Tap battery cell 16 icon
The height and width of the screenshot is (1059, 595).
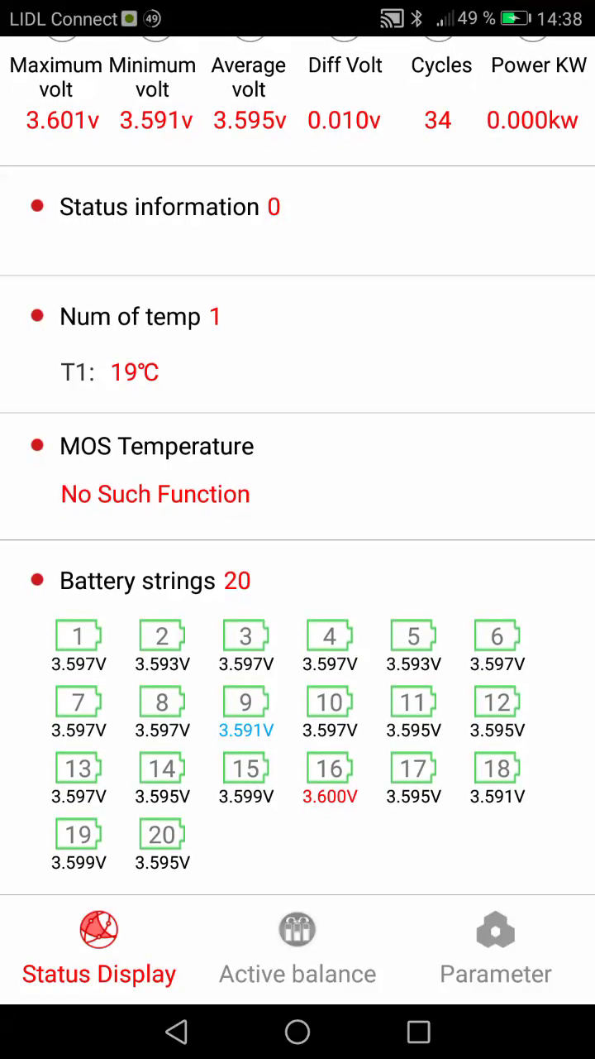click(x=330, y=769)
